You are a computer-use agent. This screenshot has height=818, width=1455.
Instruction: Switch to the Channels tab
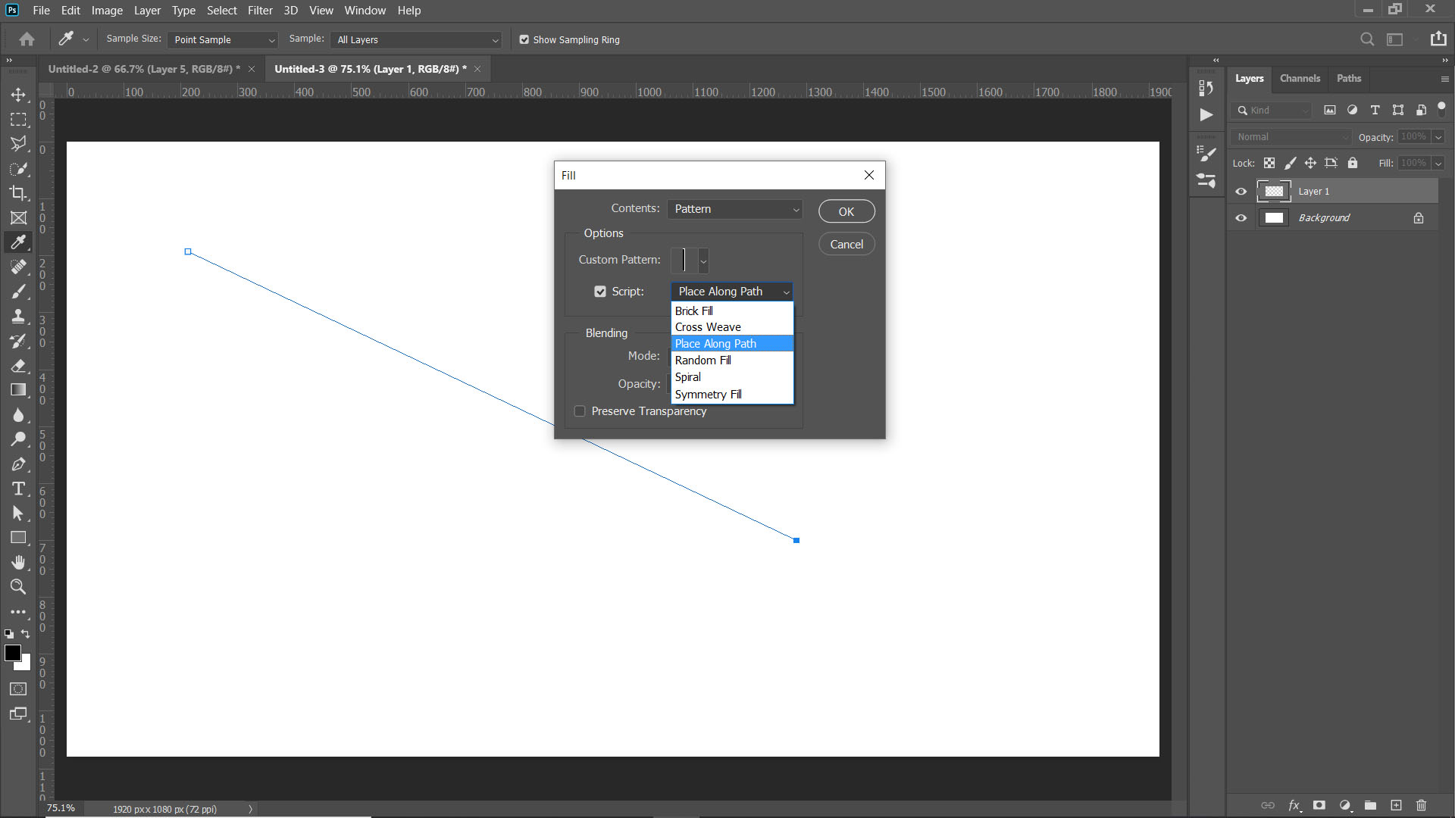coord(1300,78)
